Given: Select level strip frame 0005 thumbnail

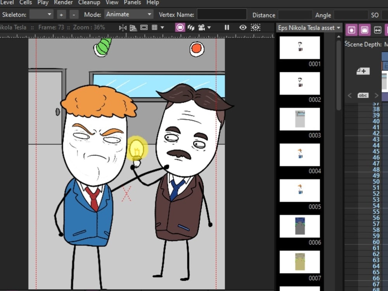Looking at the screenshot, I should (300, 191).
